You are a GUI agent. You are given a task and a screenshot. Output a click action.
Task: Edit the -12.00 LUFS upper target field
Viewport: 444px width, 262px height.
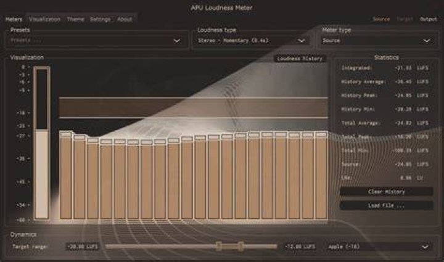(300, 247)
